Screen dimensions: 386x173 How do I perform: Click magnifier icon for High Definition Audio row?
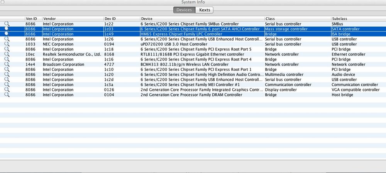point(7,74)
